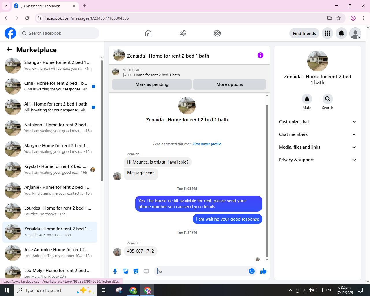This screenshot has width=370, height=296.
Task: Click More options button
Action: pyautogui.click(x=230, y=84)
